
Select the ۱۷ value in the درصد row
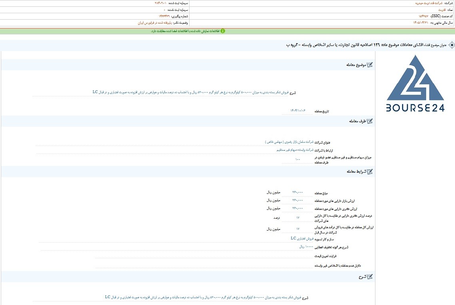(x=297, y=217)
